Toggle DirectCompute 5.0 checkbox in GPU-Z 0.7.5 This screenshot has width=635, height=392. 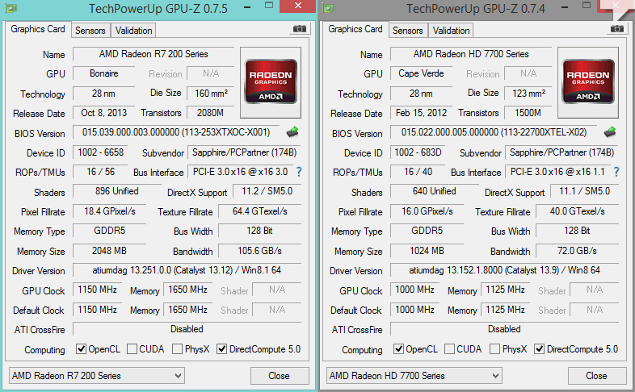pos(222,348)
